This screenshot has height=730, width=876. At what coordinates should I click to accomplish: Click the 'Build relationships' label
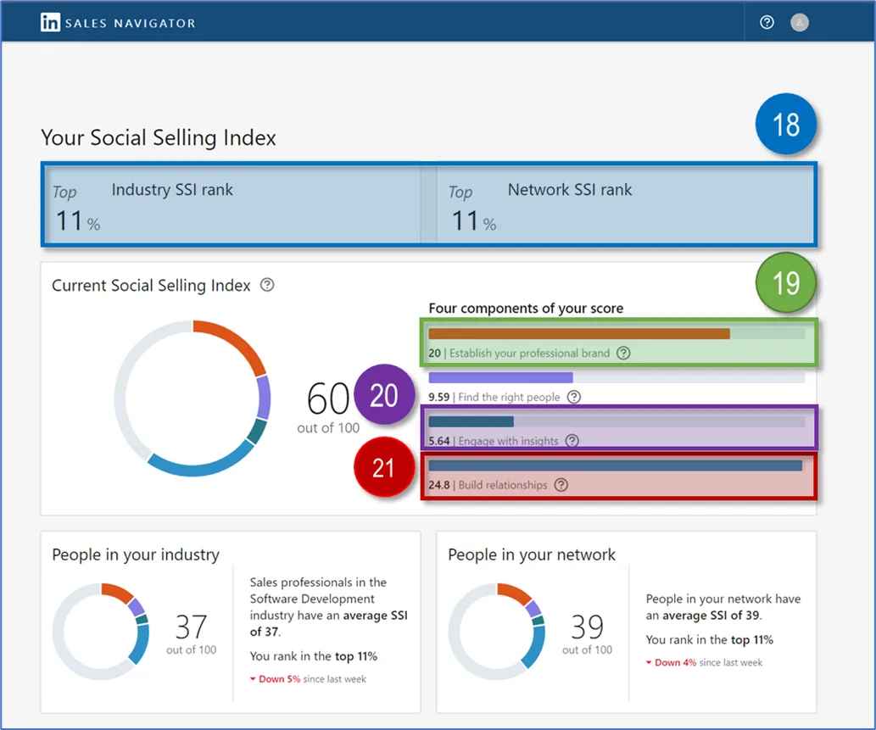tap(503, 485)
